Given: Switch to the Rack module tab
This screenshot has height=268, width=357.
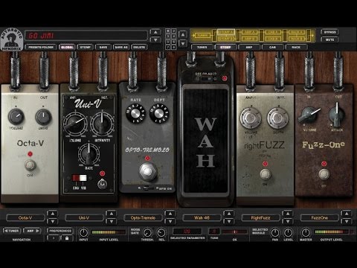Looking at the screenshot, I should click(x=296, y=47).
